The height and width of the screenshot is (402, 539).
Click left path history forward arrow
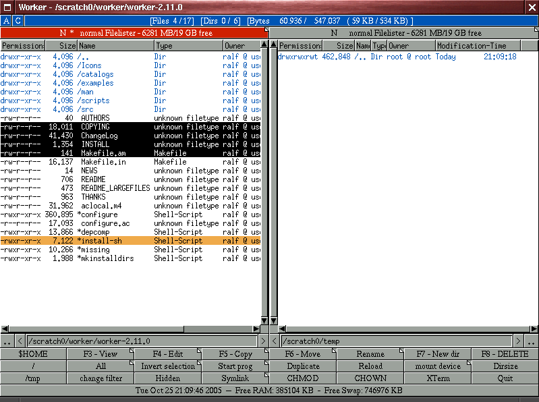tap(263, 341)
